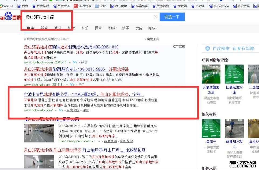Expand the 更多 tab menu
The image size is (259, 170).
tap(153, 28)
